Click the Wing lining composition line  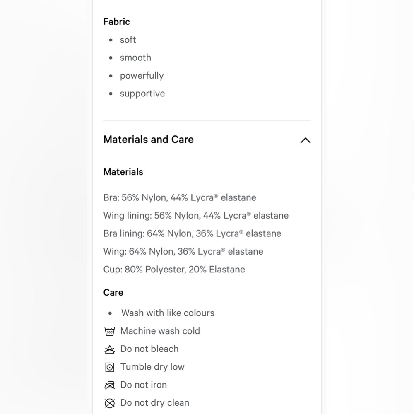pos(196,215)
